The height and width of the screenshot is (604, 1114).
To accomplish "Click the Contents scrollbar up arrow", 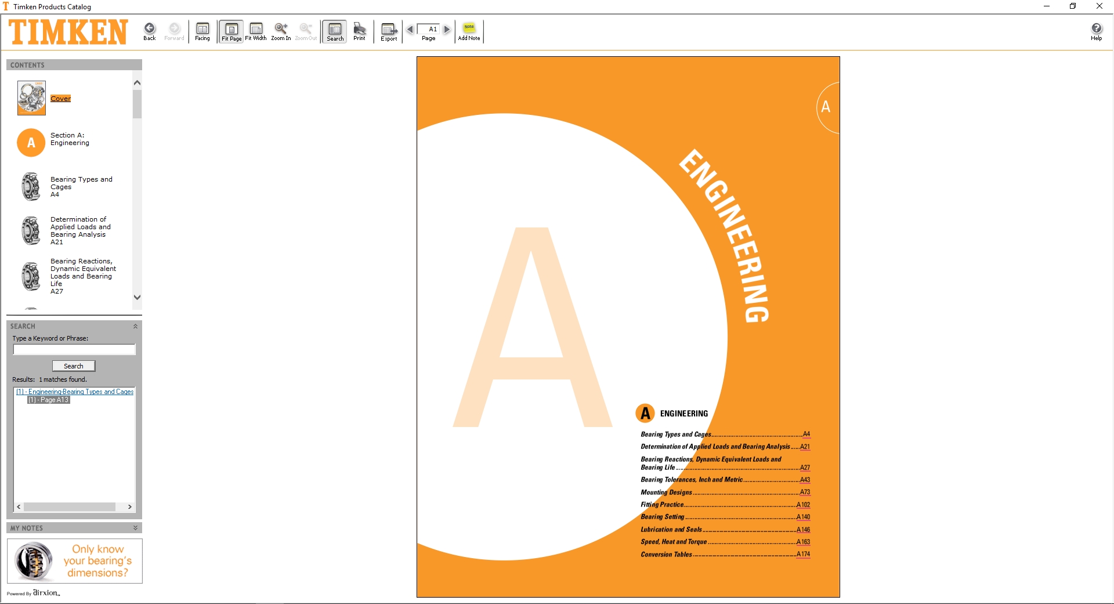I will click(137, 82).
